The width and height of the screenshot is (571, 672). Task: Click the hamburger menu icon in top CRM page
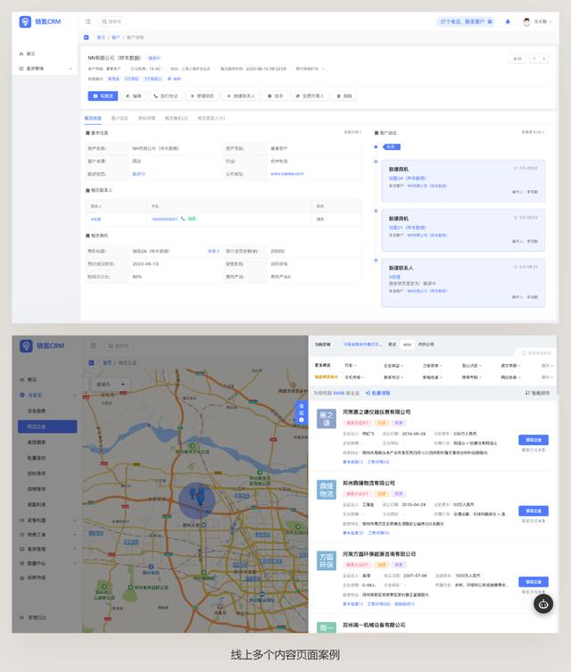pos(88,21)
